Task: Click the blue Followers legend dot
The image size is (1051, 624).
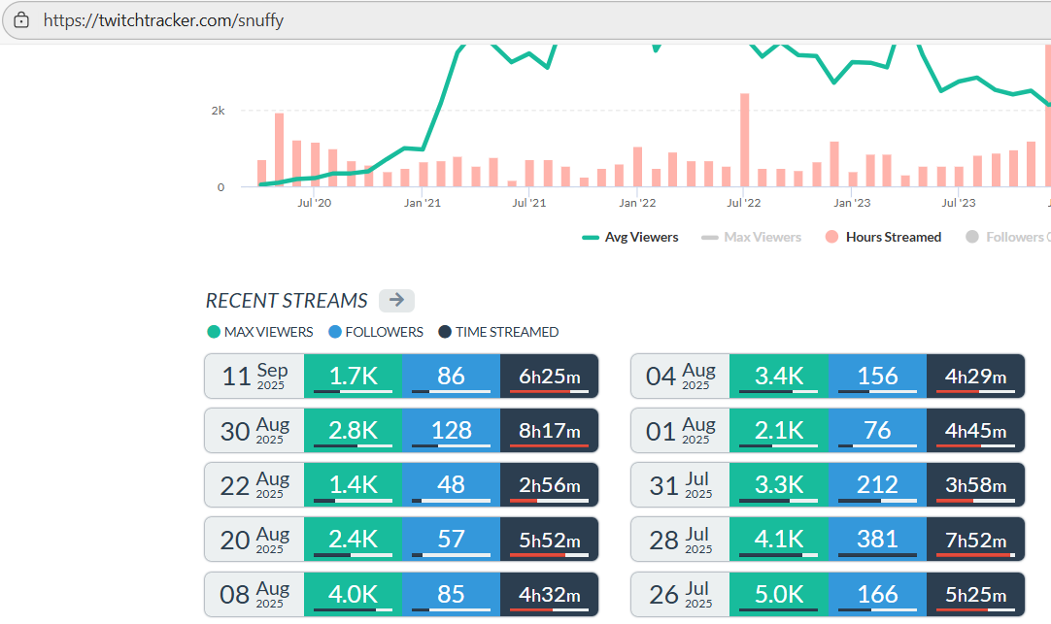Action: pyautogui.click(x=335, y=332)
